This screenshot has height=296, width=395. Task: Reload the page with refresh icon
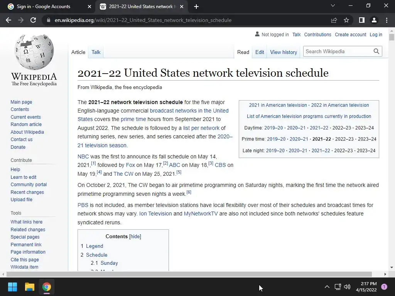click(x=33, y=20)
